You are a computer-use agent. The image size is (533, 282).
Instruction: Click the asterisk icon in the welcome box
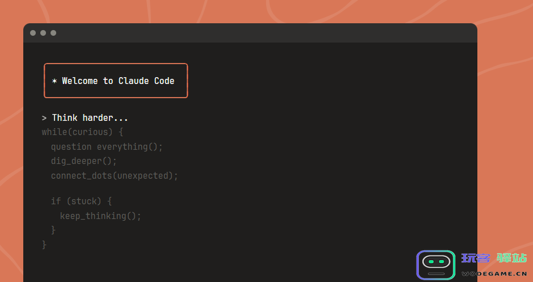pyautogui.click(x=54, y=81)
